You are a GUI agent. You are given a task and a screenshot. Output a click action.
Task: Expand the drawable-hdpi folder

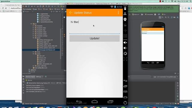tap(33, 28)
